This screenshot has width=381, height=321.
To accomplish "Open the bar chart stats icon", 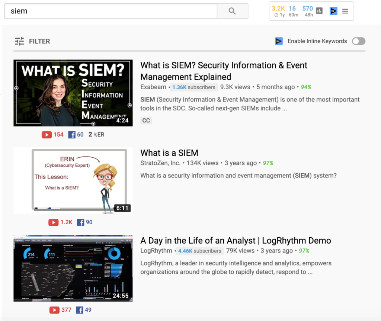I will [319, 11].
